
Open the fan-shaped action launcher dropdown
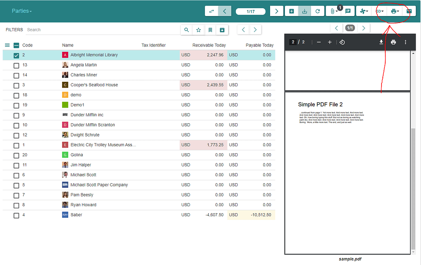pyautogui.click(x=363, y=11)
